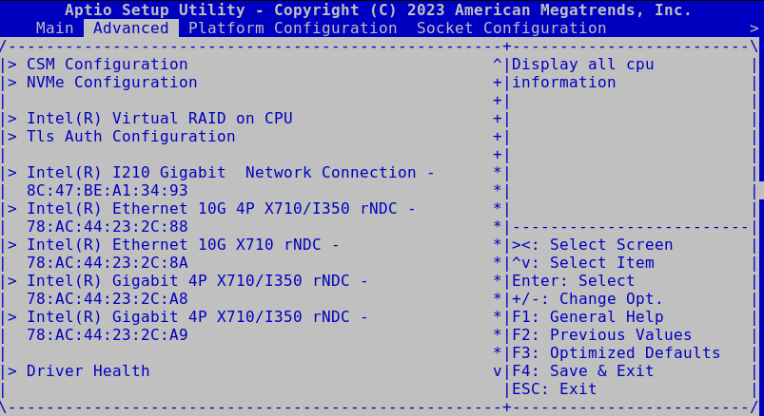Open the Platform Configuration tab

(x=292, y=28)
